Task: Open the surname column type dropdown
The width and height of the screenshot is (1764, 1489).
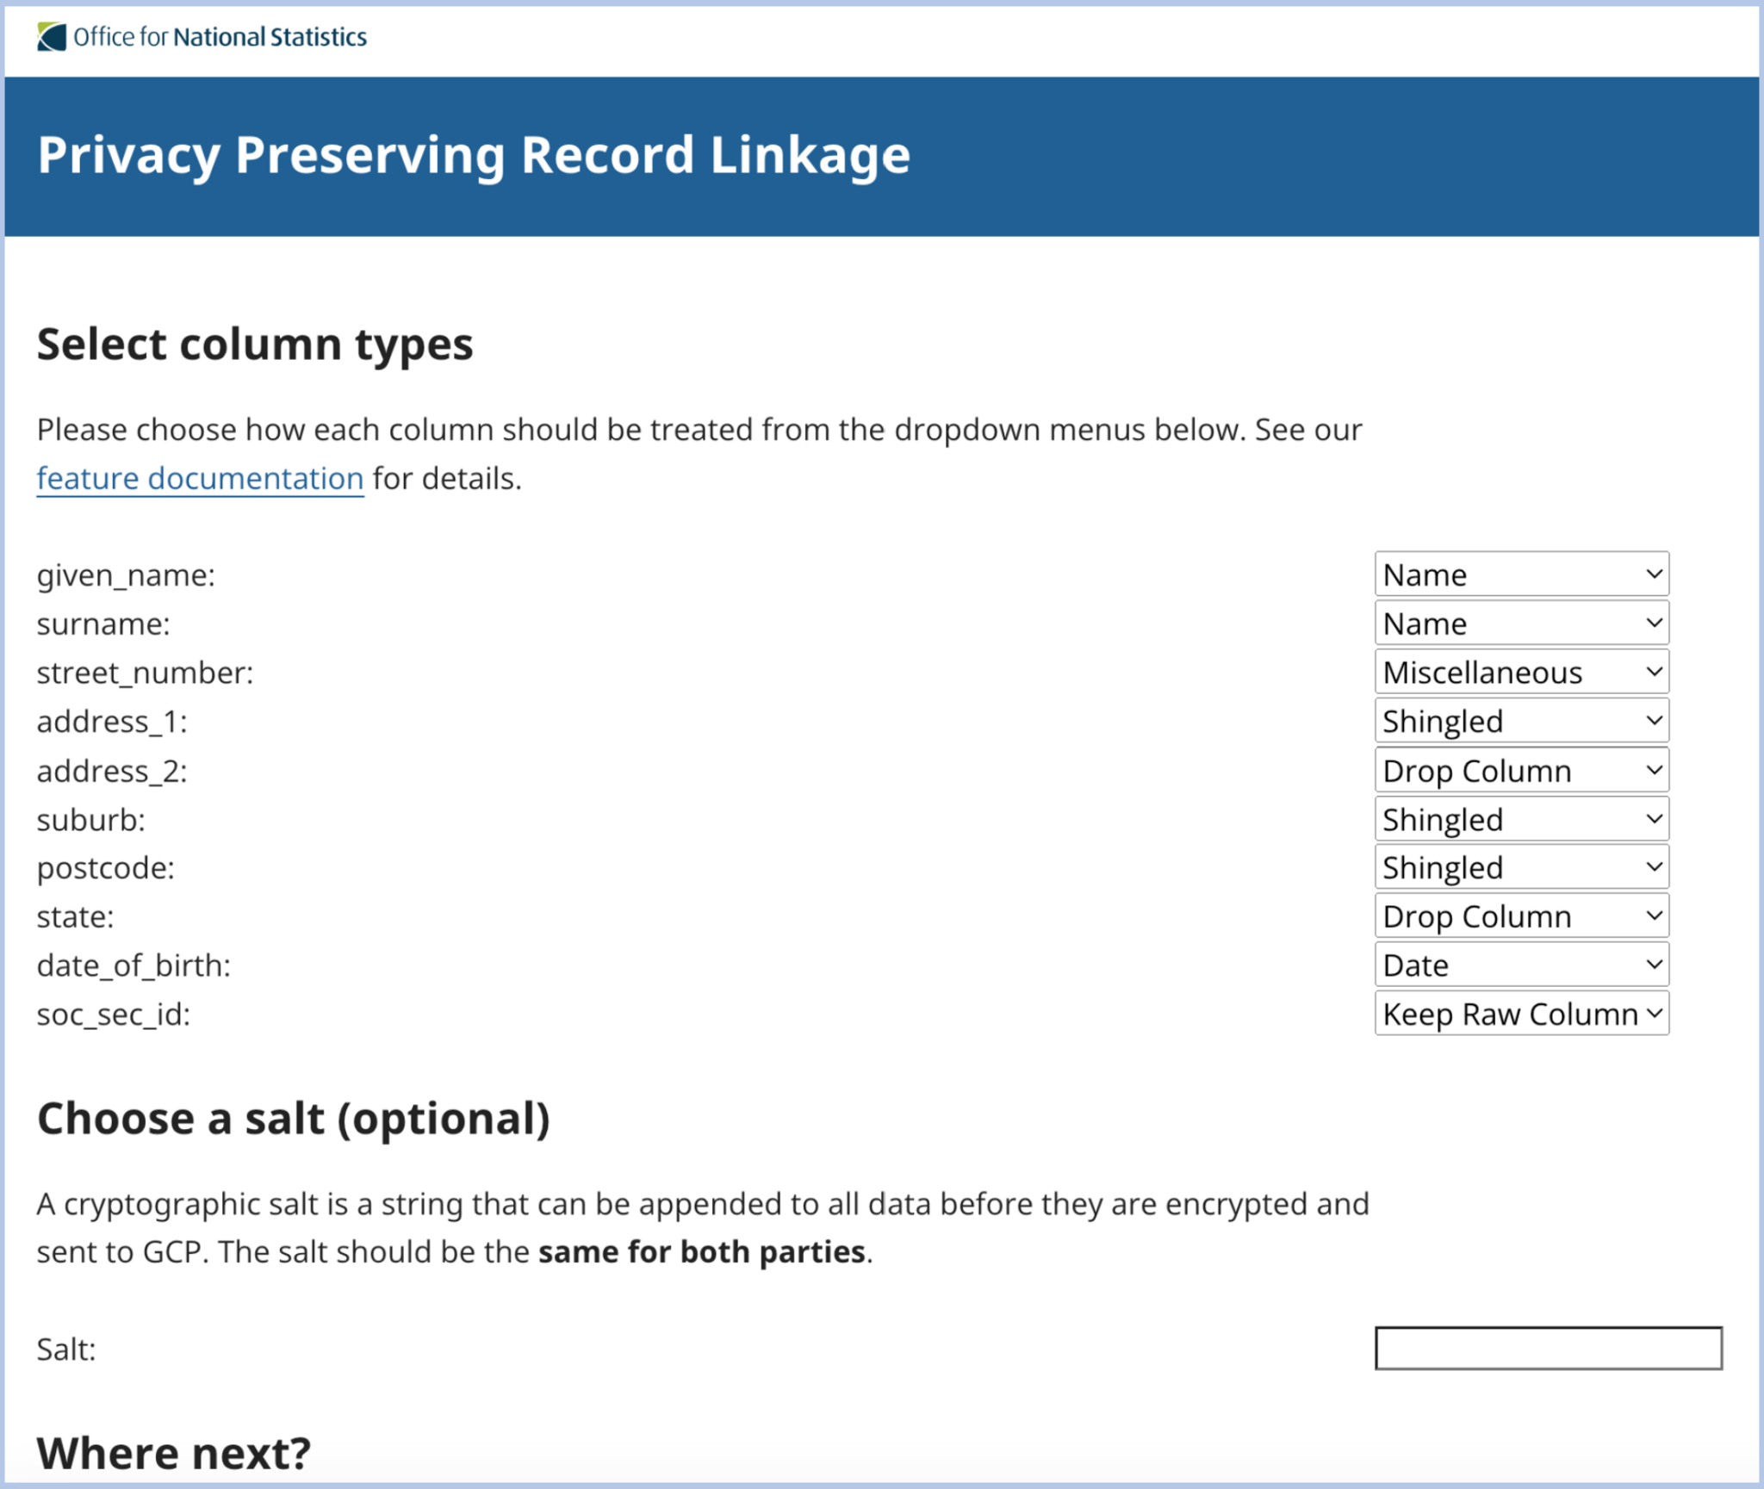Action: point(1521,623)
